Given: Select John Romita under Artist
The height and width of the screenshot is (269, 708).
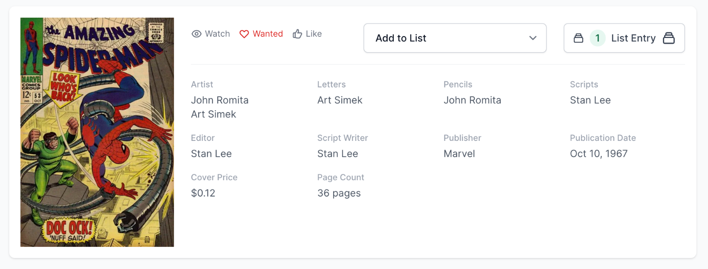Looking at the screenshot, I should click(219, 100).
